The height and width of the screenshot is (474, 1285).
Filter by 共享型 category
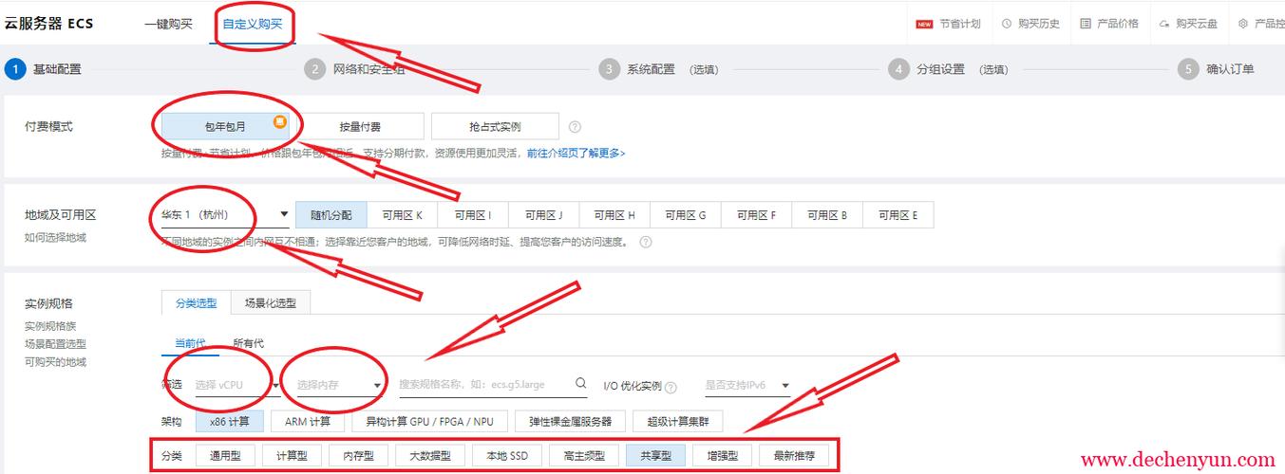pyautogui.click(x=656, y=456)
